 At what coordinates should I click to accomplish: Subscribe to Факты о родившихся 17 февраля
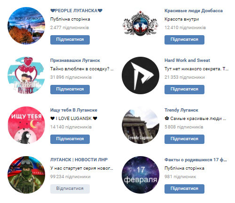[x=184, y=189]
